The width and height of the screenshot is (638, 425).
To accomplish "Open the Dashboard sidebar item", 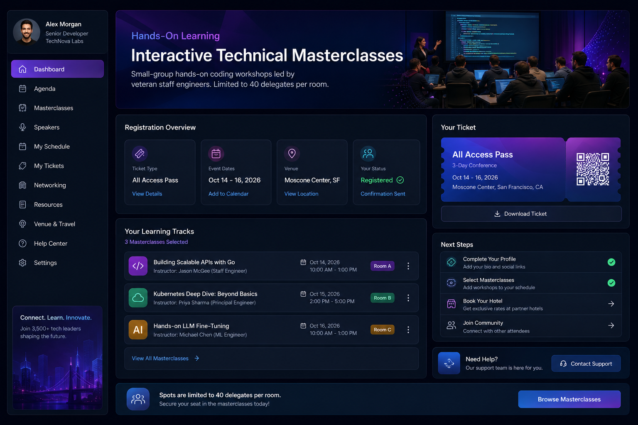I will click(x=57, y=69).
